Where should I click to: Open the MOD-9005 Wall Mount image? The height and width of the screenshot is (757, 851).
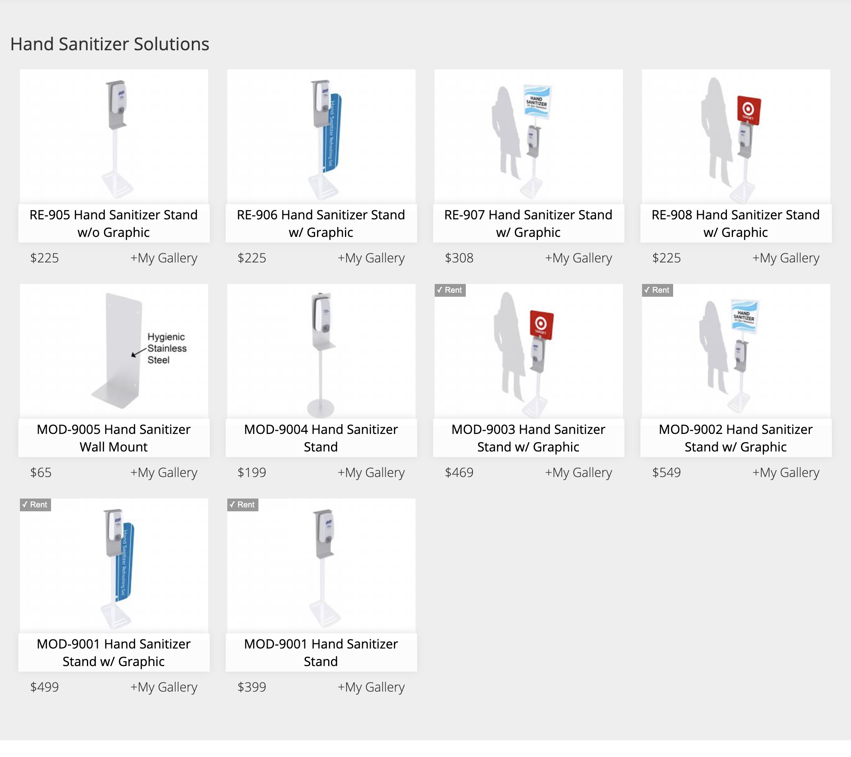pyautogui.click(x=114, y=351)
